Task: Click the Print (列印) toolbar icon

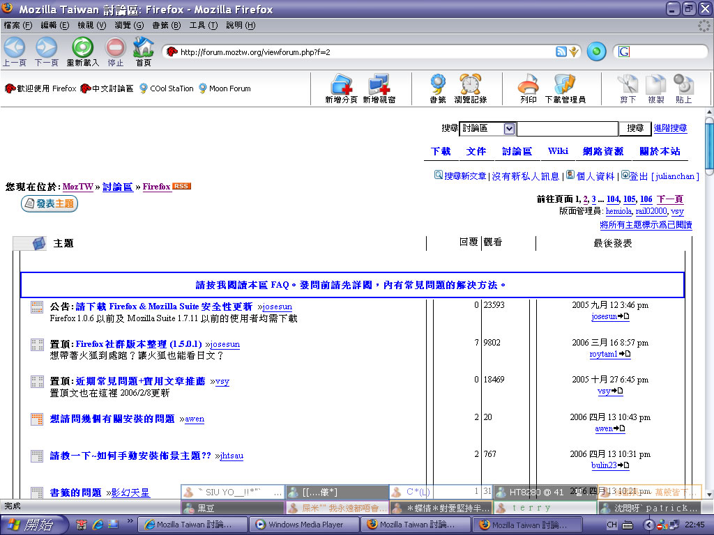Action: point(528,85)
